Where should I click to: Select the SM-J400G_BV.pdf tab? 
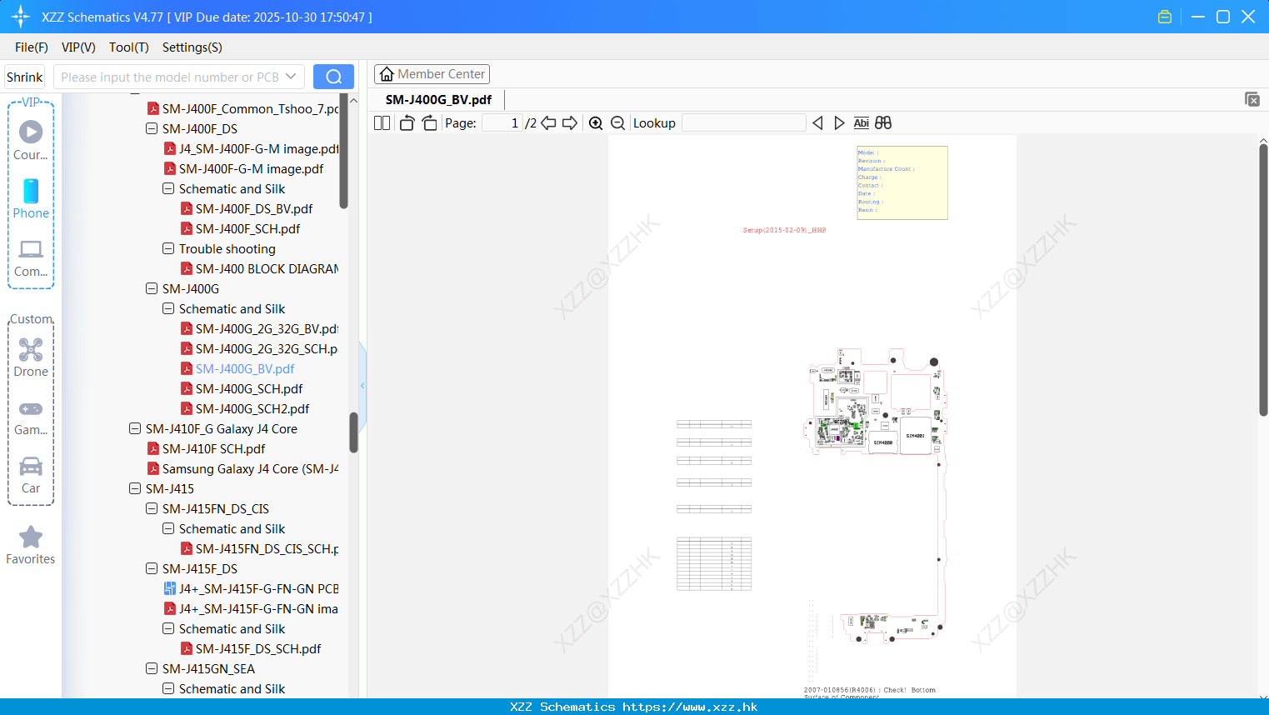(x=438, y=99)
